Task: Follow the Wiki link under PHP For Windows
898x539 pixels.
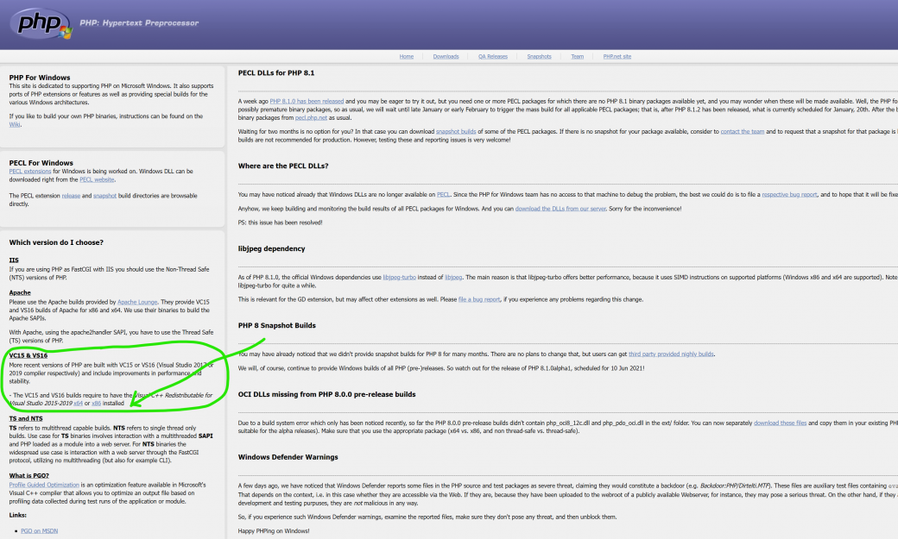Action: pyautogui.click(x=15, y=124)
